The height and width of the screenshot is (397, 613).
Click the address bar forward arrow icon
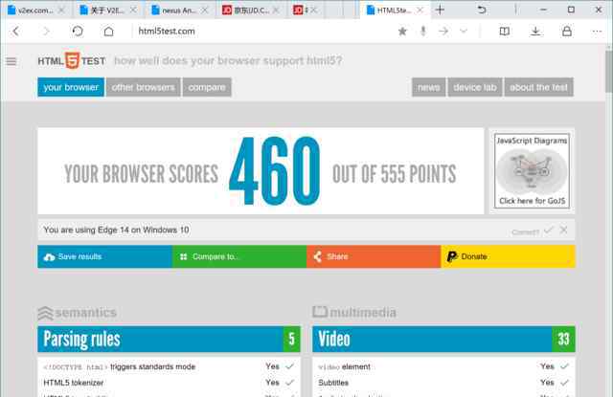[x=443, y=32]
